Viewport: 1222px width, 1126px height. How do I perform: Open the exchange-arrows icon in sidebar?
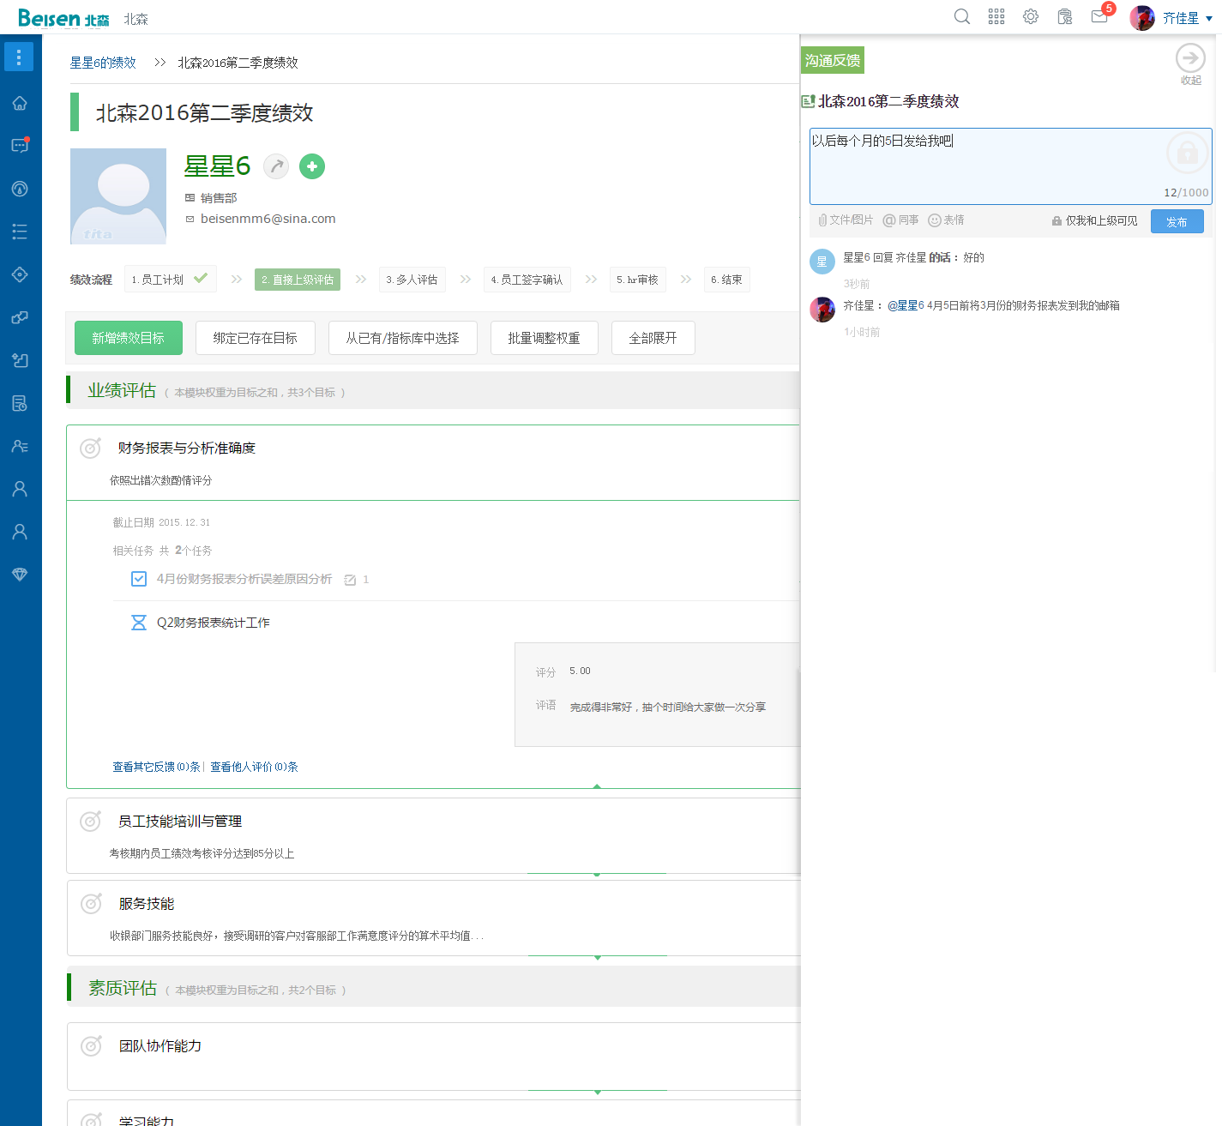[20, 317]
